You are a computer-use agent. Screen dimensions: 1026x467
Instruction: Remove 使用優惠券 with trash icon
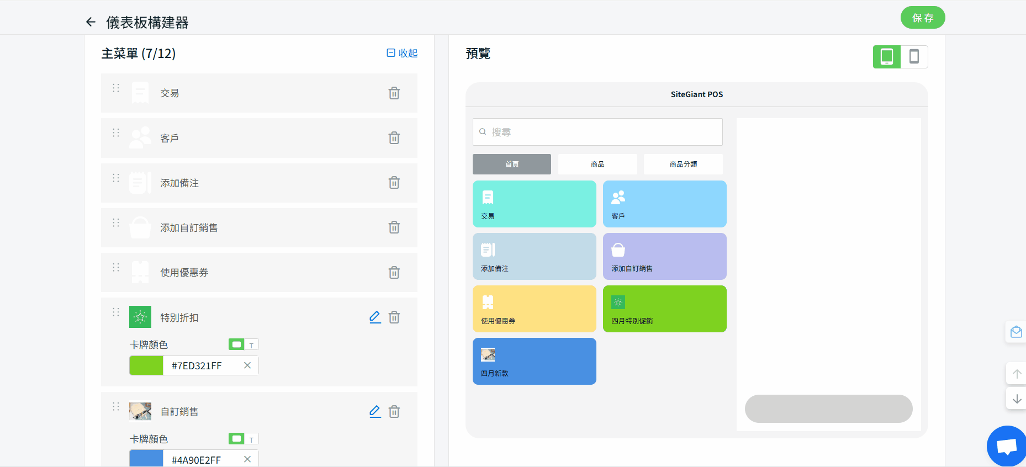coord(394,273)
